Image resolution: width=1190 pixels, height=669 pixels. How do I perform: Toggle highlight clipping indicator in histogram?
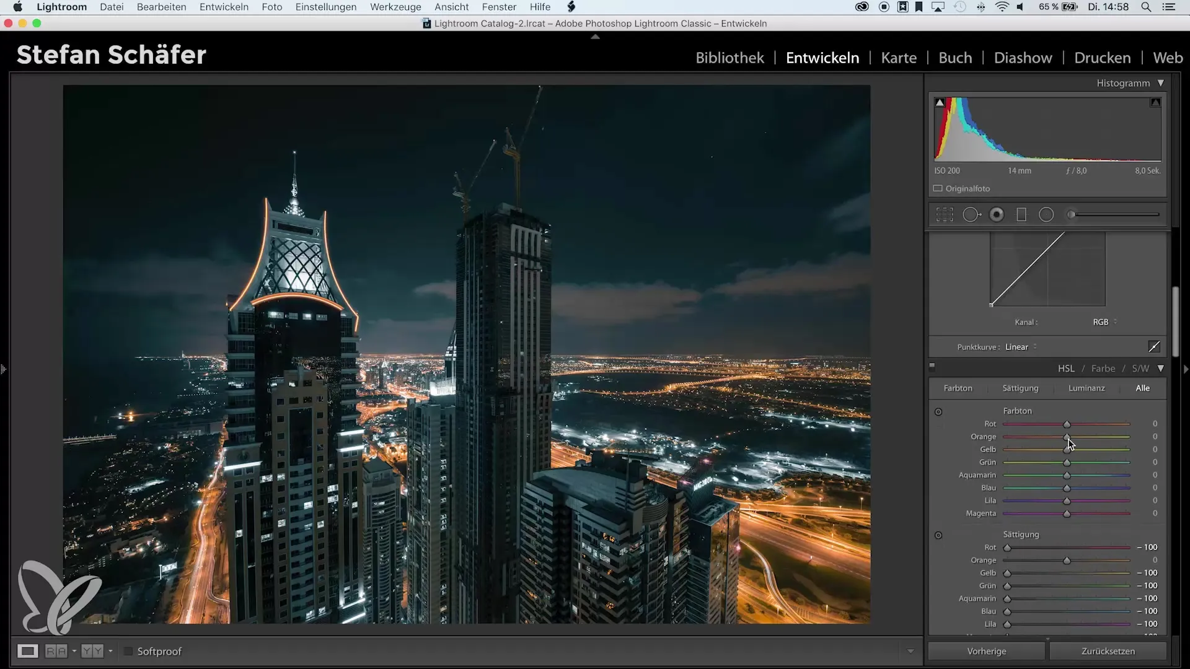pyautogui.click(x=1155, y=103)
